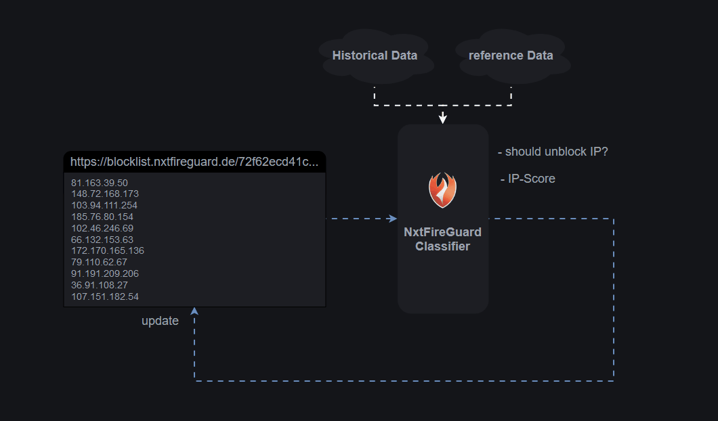Select the Historical Data cloud icon
Screen dimensions: 718x421
point(375,56)
